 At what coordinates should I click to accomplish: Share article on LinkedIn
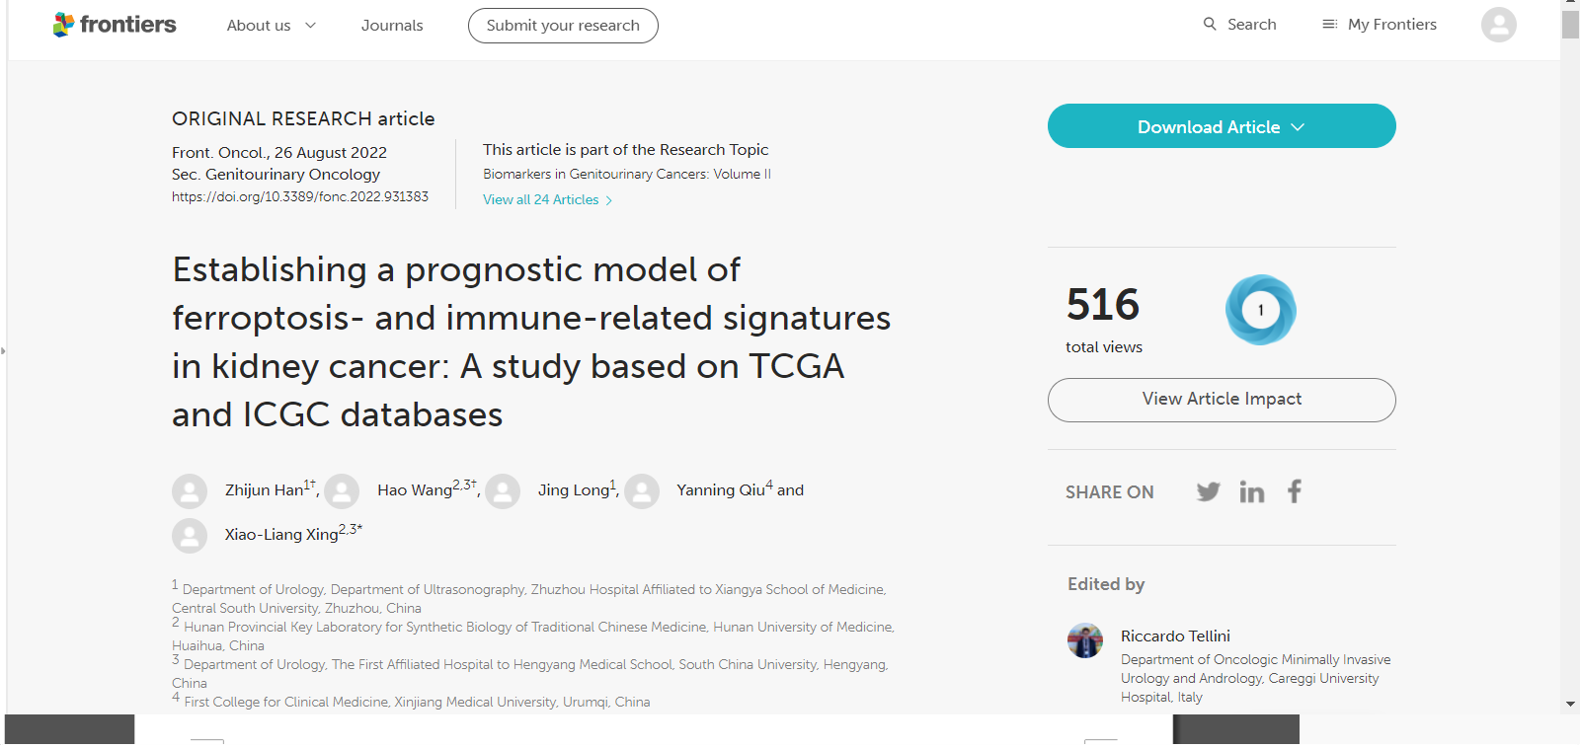point(1252,491)
